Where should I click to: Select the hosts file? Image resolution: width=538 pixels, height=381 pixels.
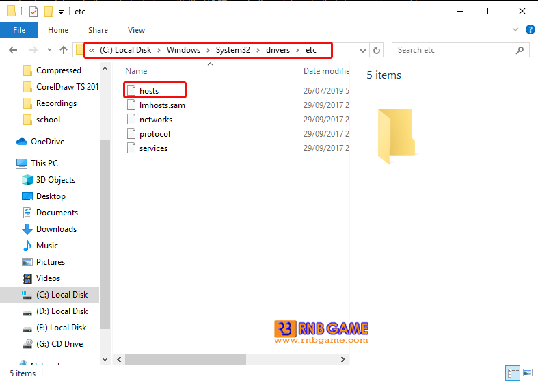click(x=149, y=91)
